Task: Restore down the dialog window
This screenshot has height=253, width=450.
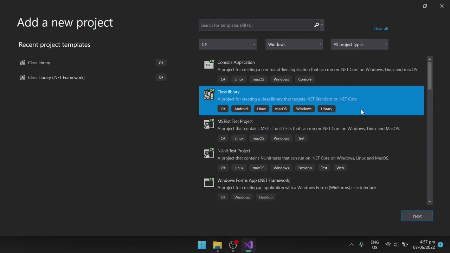Action: coord(425,6)
